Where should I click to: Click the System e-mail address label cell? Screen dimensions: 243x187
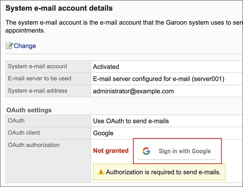pos(48,91)
